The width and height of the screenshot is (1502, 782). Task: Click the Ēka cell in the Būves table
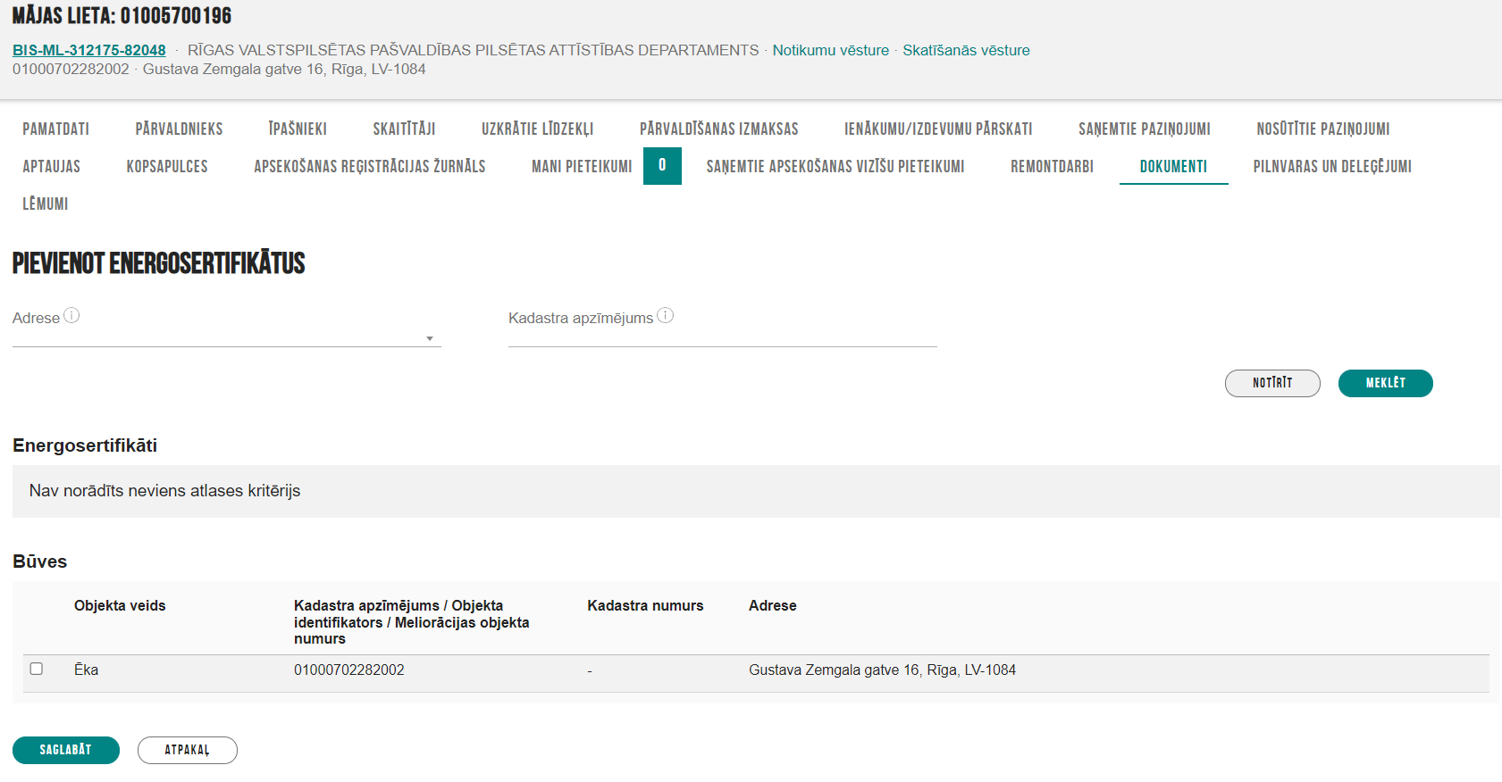pos(87,670)
